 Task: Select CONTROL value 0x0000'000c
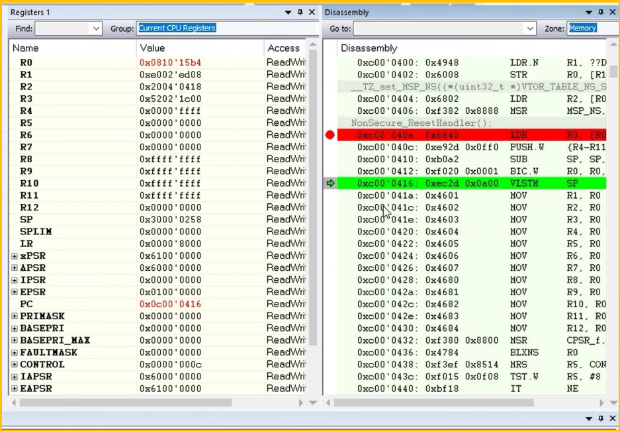point(171,365)
